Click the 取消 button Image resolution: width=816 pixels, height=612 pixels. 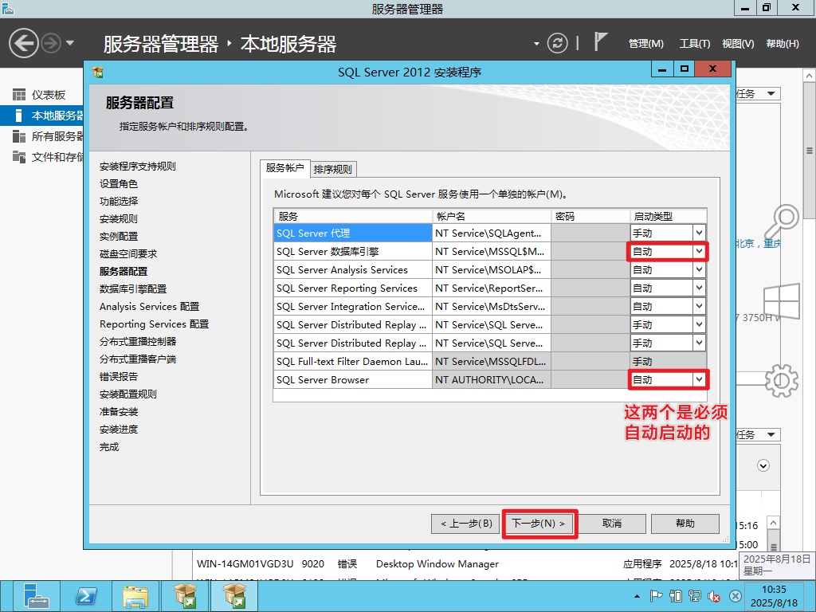click(x=612, y=524)
